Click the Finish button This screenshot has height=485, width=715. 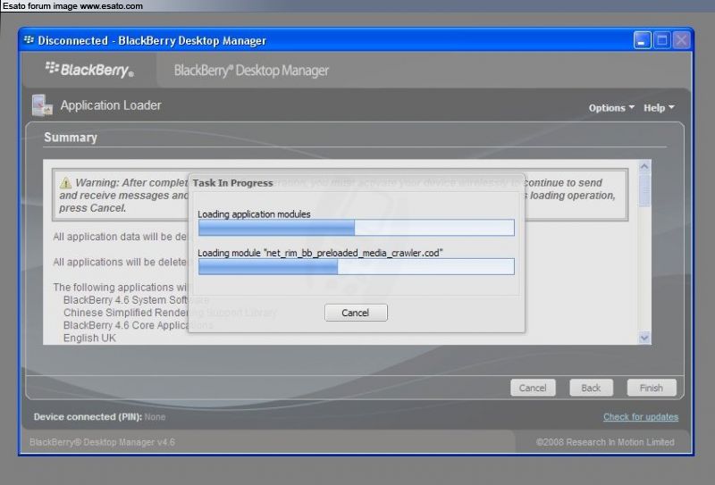pyautogui.click(x=652, y=388)
